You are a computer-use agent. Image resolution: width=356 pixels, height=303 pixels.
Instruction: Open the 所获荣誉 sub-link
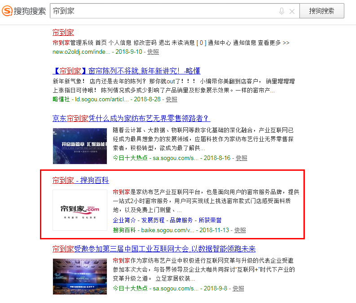coord(210,220)
